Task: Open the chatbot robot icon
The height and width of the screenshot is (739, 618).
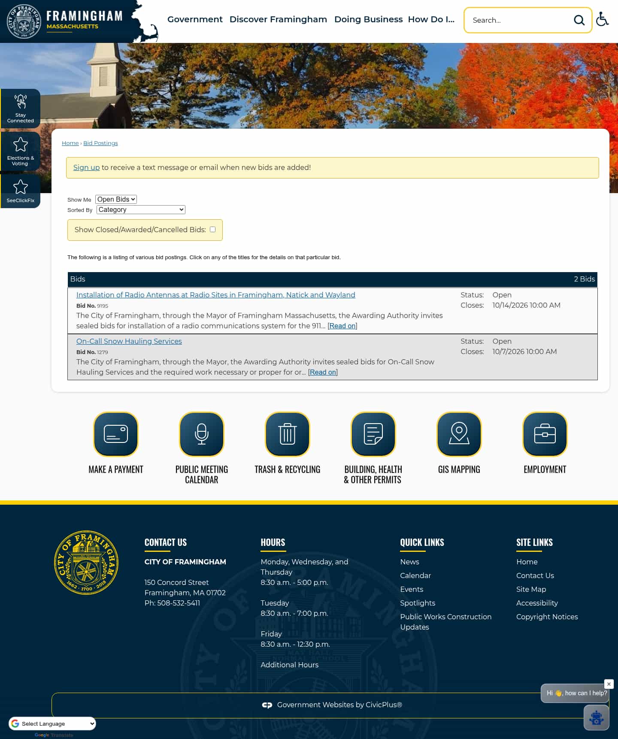Action: click(x=596, y=718)
